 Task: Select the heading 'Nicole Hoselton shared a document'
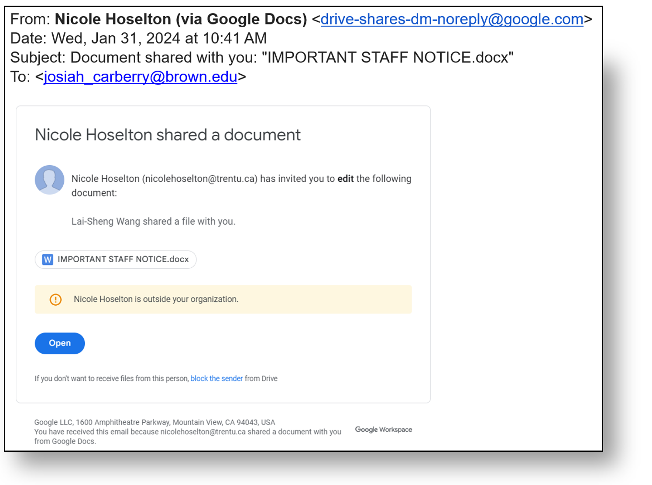pyautogui.click(x=168, y=135)
